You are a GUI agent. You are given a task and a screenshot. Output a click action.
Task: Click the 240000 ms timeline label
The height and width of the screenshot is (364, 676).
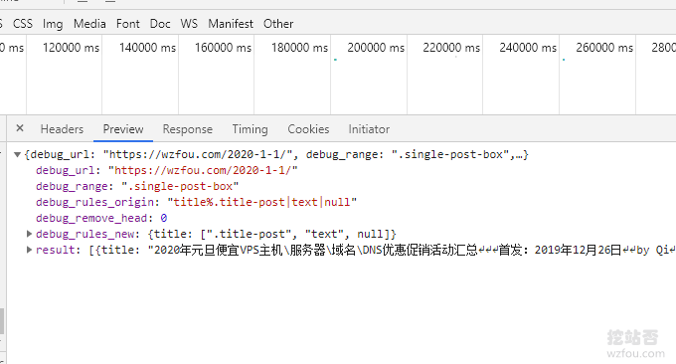click(528, 48)
